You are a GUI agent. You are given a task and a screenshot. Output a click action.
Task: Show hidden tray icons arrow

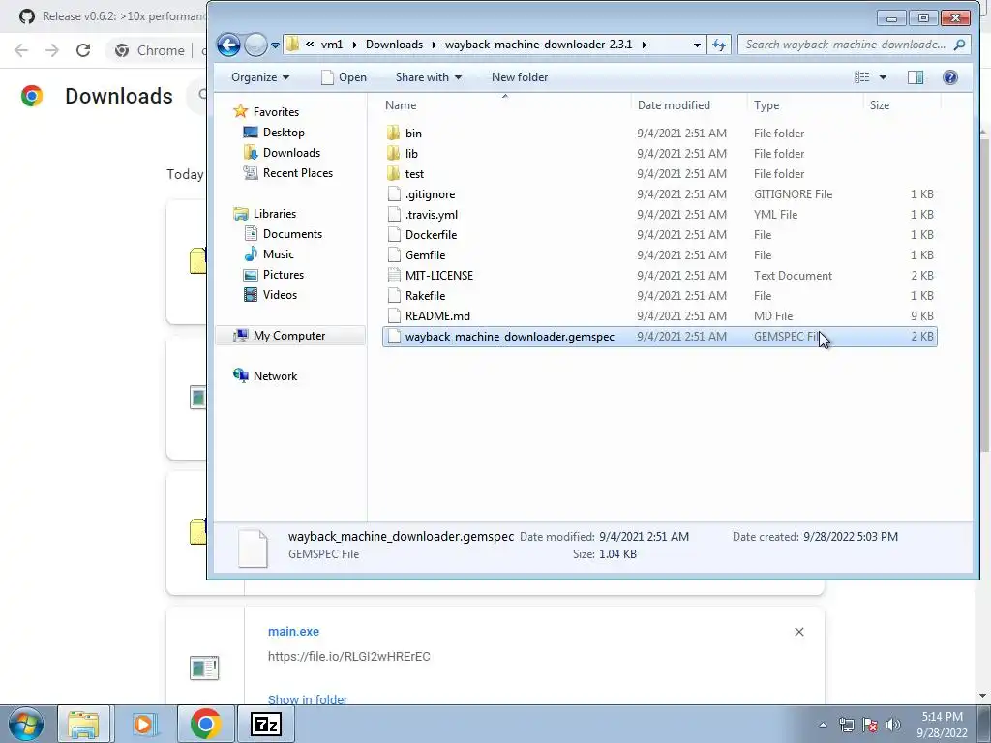click(x=823, y=725)
